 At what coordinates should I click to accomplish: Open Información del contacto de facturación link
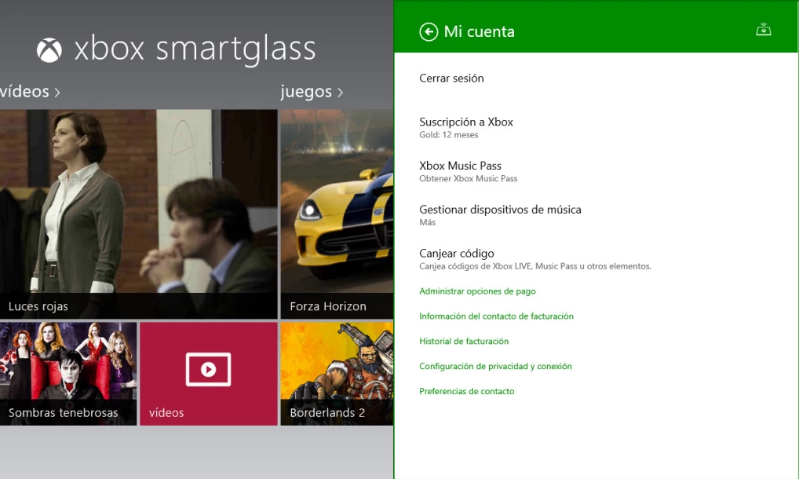point(496,316)
